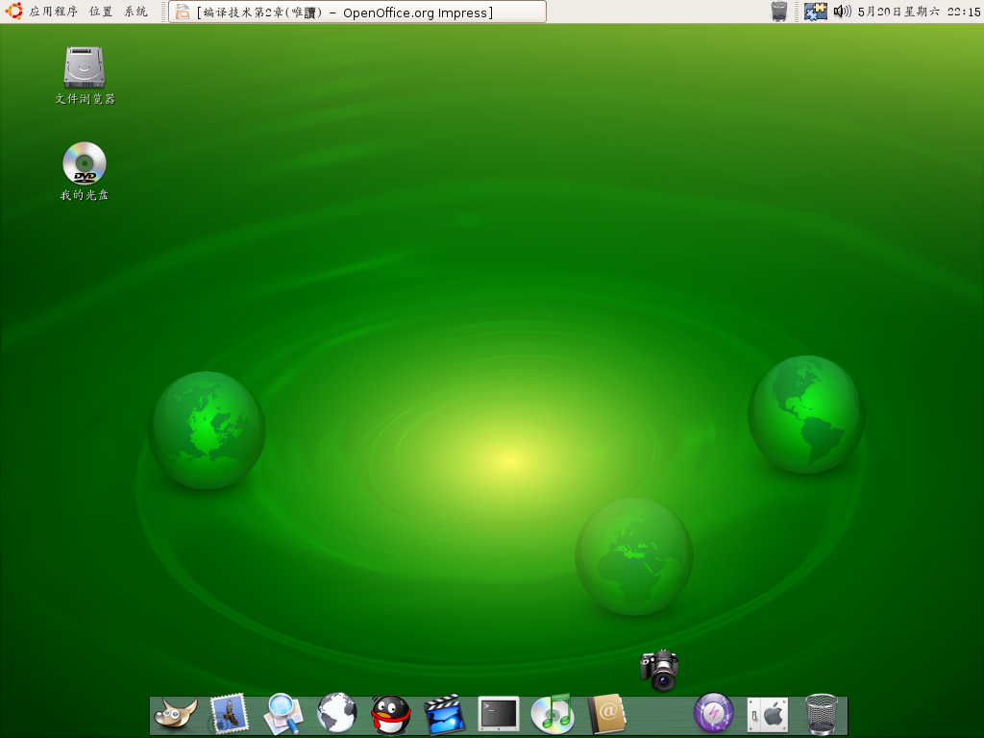The height and width of the screenshot is (738, 984).
Task: Open the magnifying glass search app in dock
Action: [x=283, y=714]
